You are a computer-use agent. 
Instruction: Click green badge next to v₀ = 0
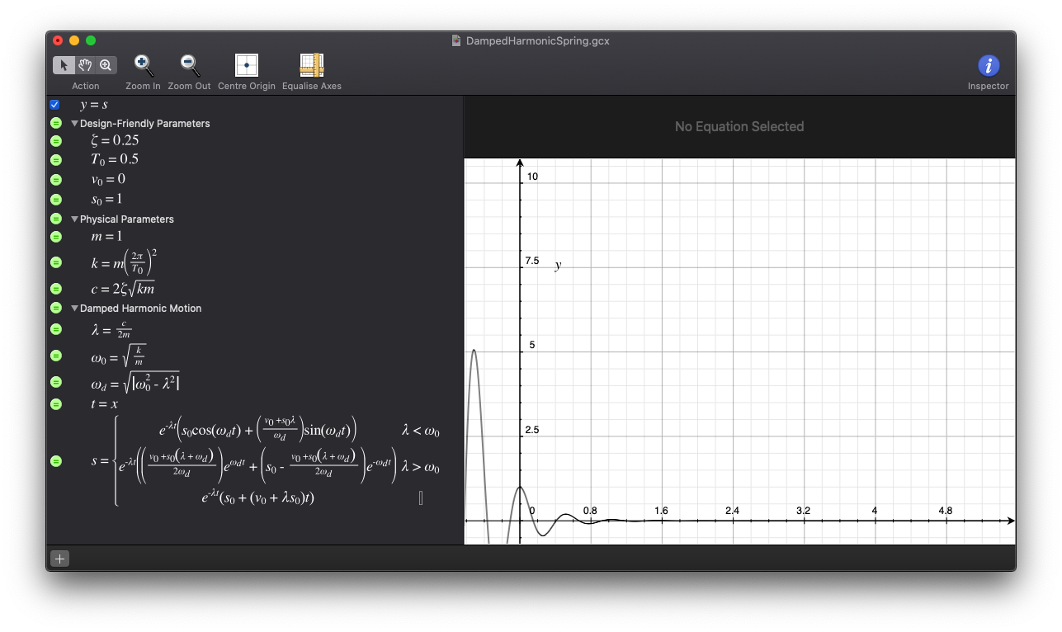coord(56,180)
